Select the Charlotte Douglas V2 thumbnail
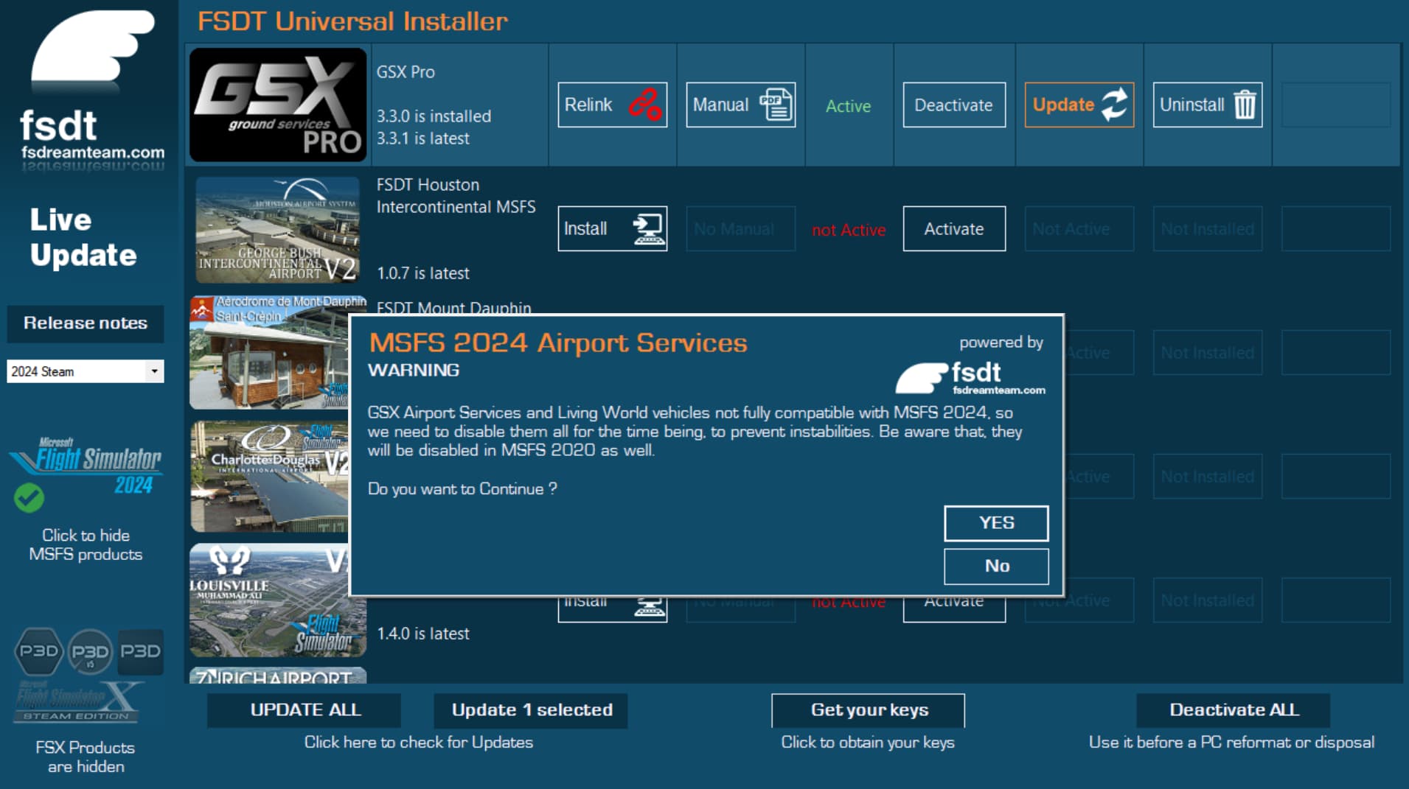 point(269,477)
